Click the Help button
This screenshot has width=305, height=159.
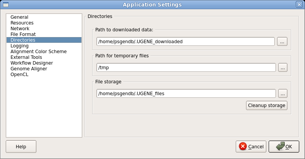pyautogui.click(x=21, y=146)
